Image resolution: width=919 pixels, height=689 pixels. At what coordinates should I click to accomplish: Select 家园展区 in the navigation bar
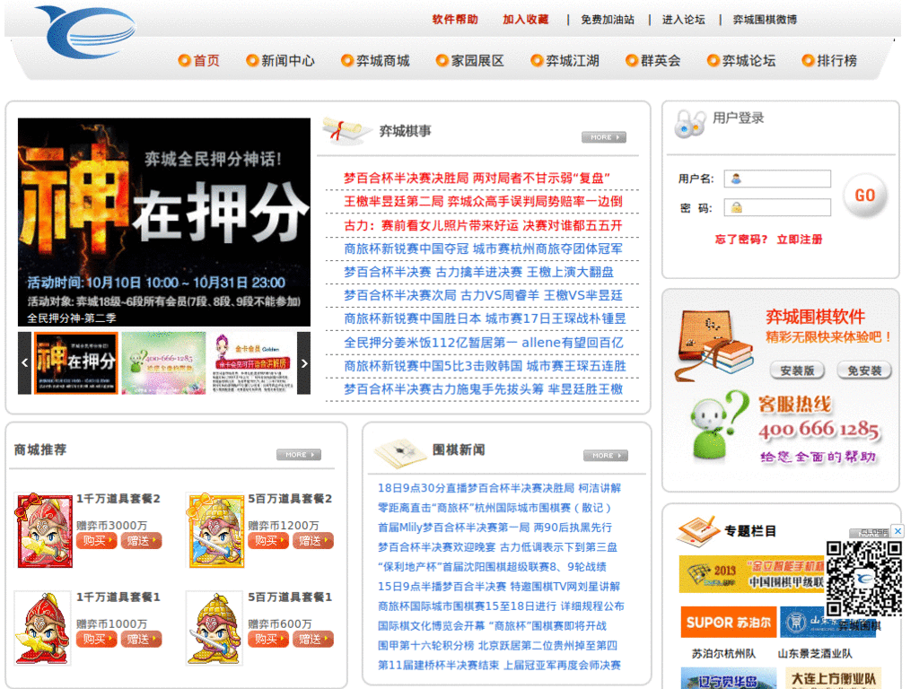pos(470,61)
